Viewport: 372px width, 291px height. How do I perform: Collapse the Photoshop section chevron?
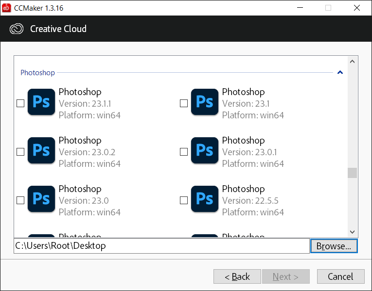[x=340, y=73]
